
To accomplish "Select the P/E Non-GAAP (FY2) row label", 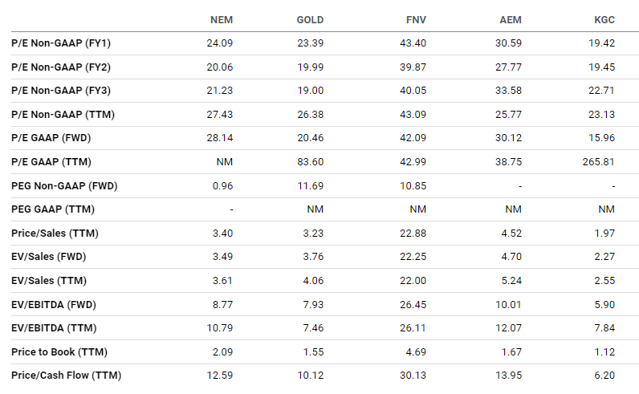I will tap(60, 67).
